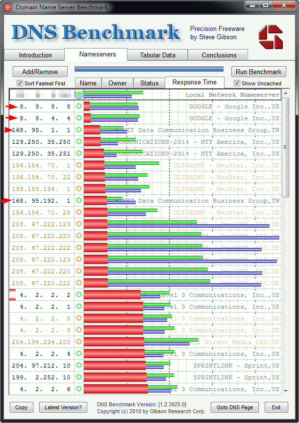The height and width of the screenshot is (423, 299).
Task: Click status icon of 4.2.2.1 row
Action: point(78,307)
